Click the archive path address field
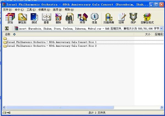 (x=89, y=28)
